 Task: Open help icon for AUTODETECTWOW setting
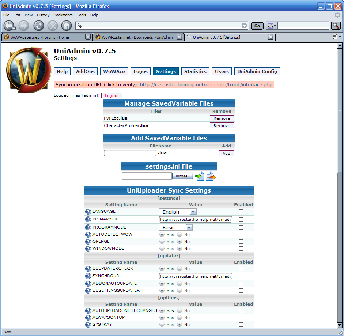[x=88, y=235]
